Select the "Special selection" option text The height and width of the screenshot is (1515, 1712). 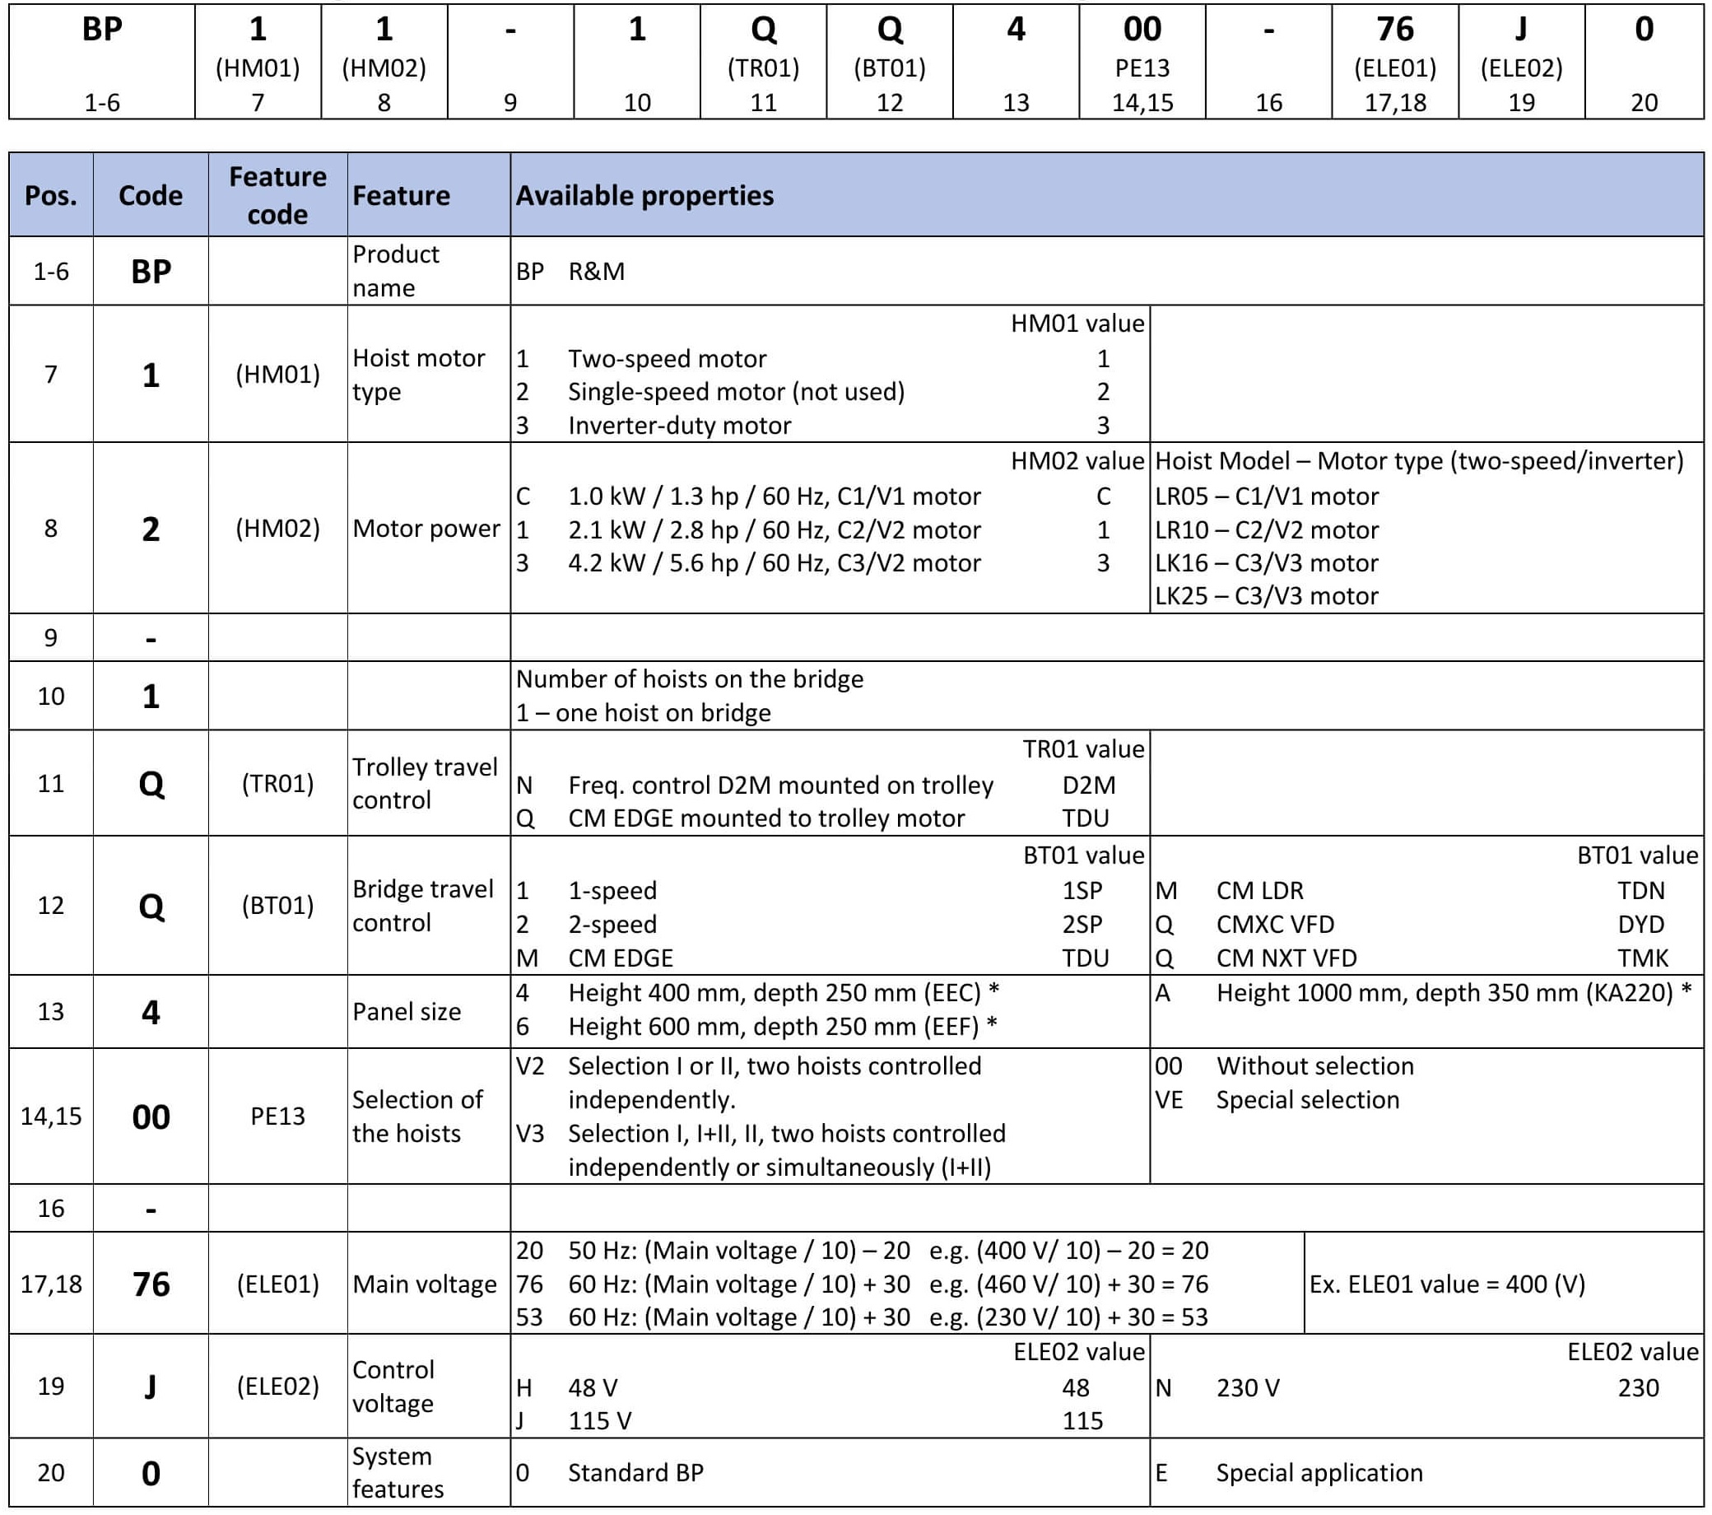pos(1307,1099)
